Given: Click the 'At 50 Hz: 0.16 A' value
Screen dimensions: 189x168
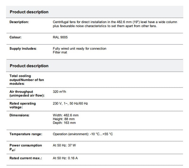Looking at the screenshot, I should pos(65,157).
